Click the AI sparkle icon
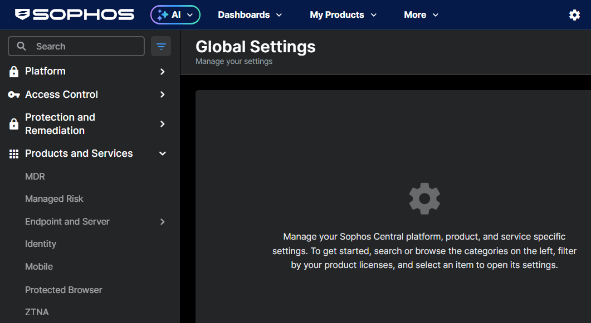Viewport: 591px width, 323px height. point(163,14)
